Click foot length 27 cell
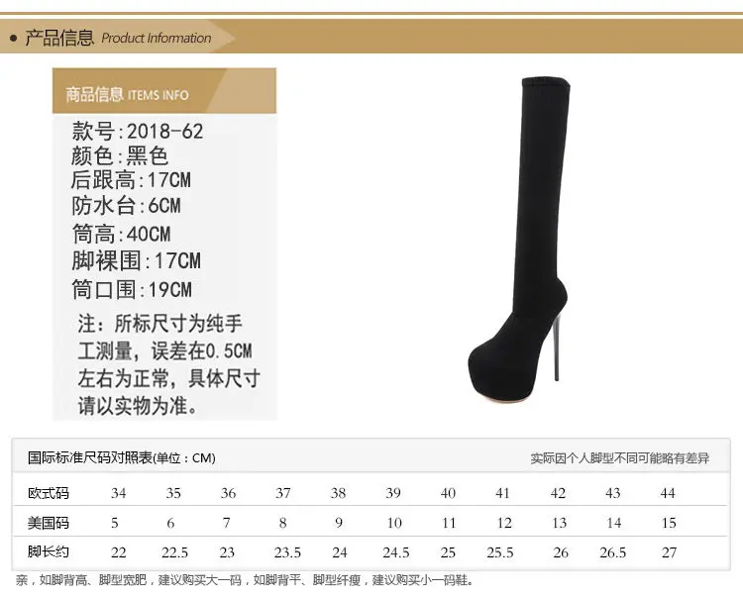The image size is (743, 598). pos(669,552)
